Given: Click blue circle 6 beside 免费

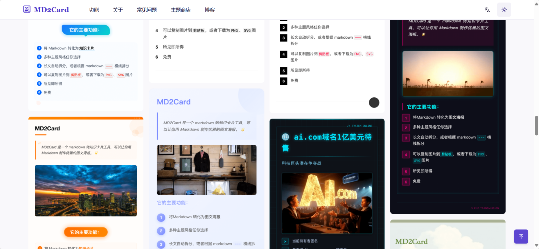Looking at the screenshot, I should click(39, 92).
